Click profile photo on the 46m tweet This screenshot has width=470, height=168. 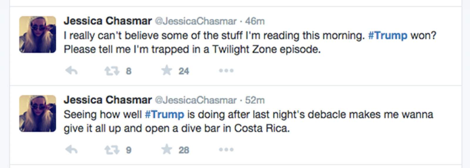pyautogui.click(x=38, y=35)
